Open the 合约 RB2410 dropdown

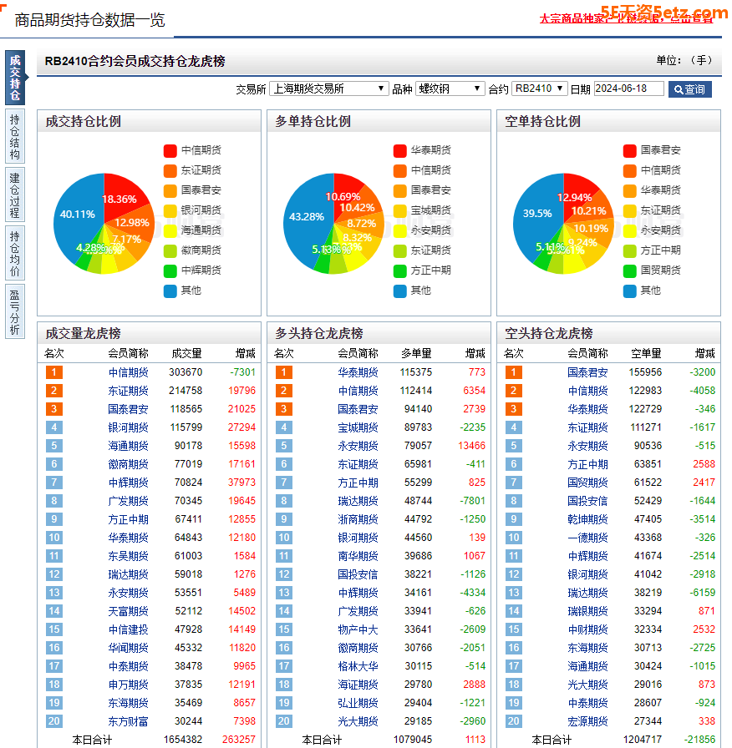tap(539, 88)
